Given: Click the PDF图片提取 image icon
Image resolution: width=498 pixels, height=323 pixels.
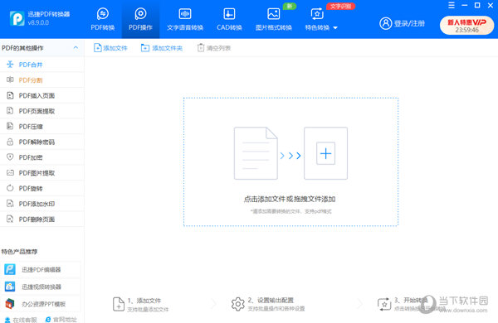Looking at the screenshot, I should [x=10, y=172].
